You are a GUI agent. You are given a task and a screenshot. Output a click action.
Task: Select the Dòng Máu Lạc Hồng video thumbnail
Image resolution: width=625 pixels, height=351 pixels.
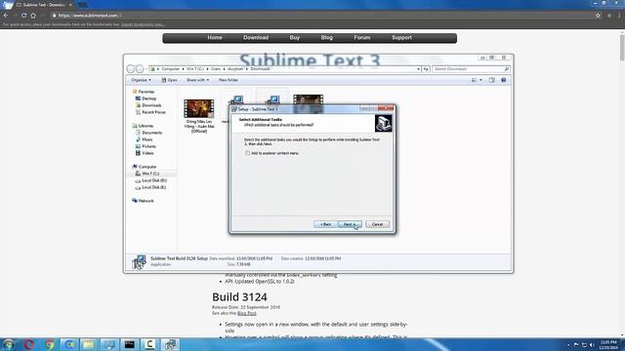(199, 108)
